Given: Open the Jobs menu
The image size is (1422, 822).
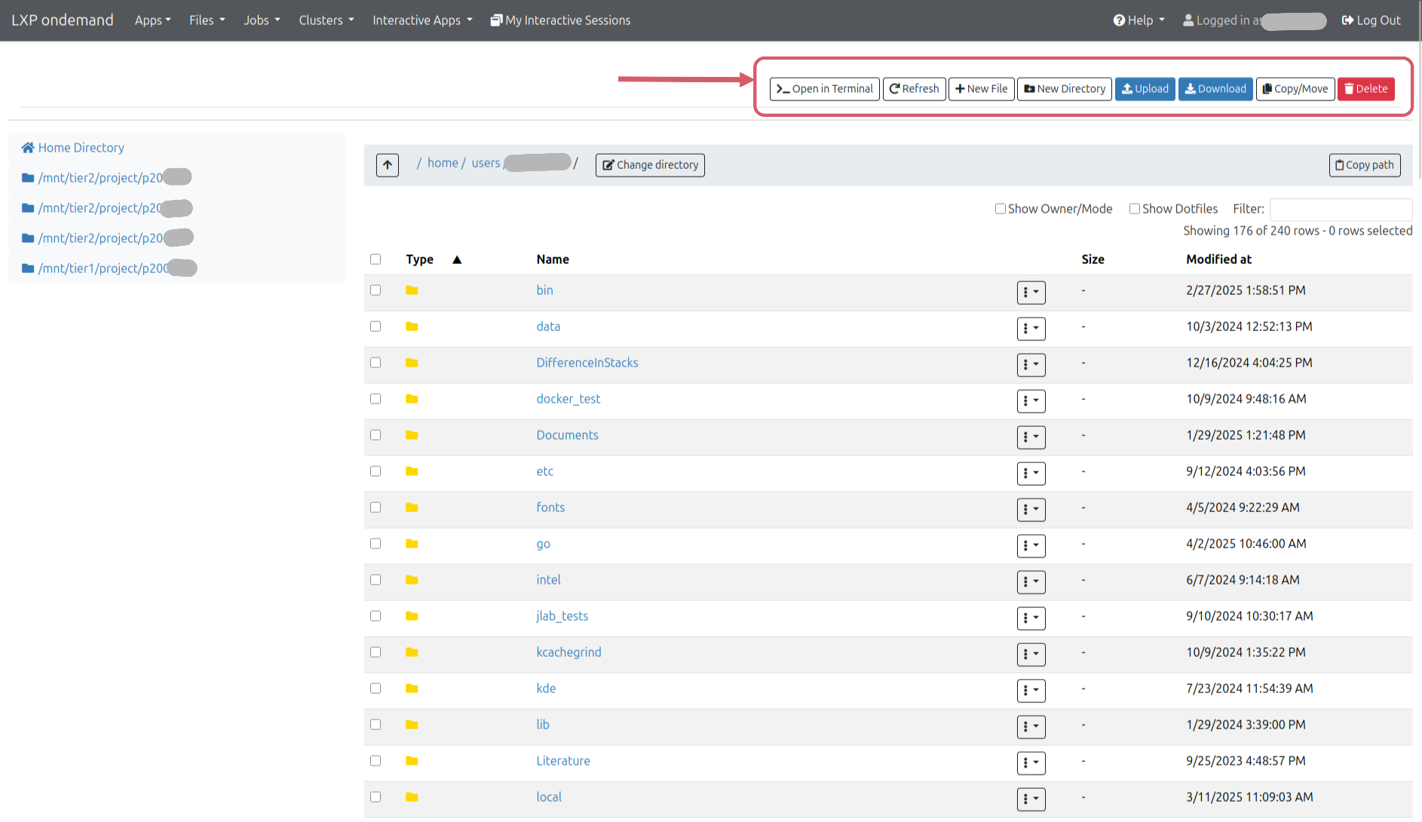Looking at the screenshot, I should pyautogui.click(x=262, y=20).
